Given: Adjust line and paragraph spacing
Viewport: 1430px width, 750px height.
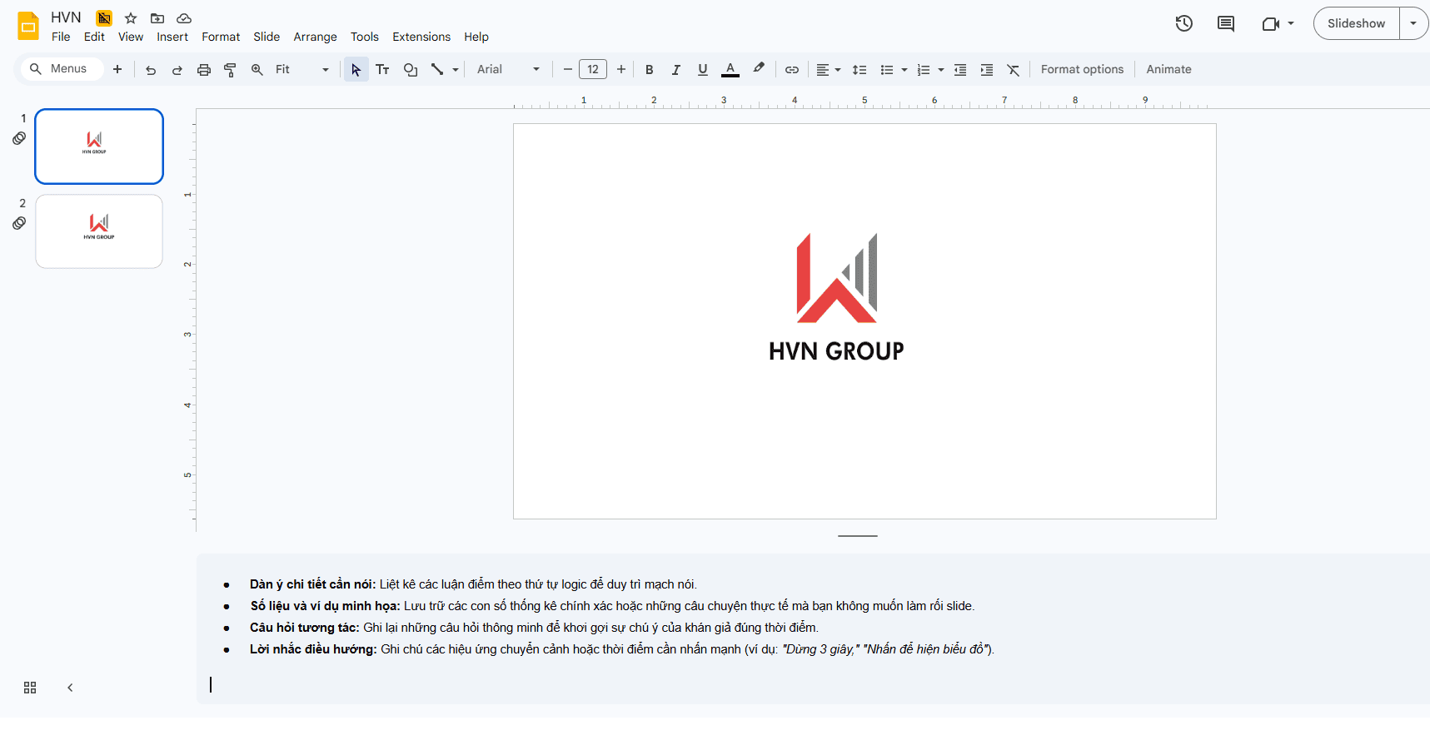Looking at the screenshot, I should coord(860,70).
